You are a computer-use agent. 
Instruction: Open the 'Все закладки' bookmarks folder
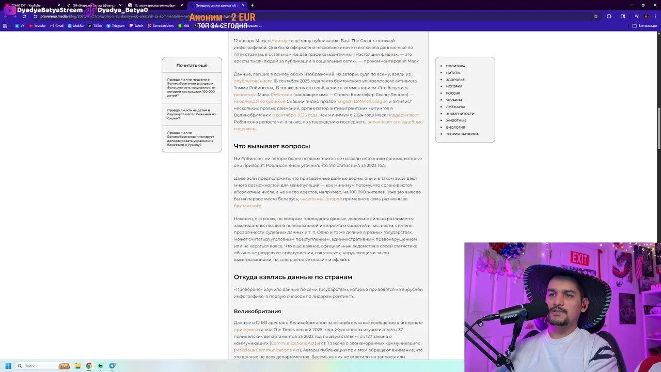click(645, 25)
